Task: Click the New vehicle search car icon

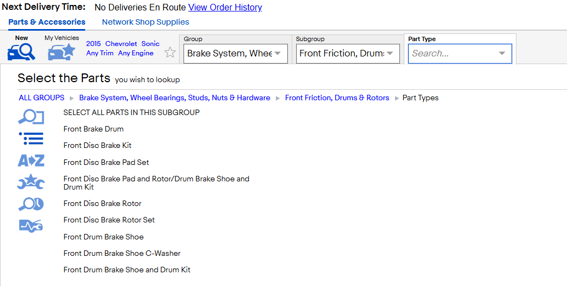Action: (21, 52)
